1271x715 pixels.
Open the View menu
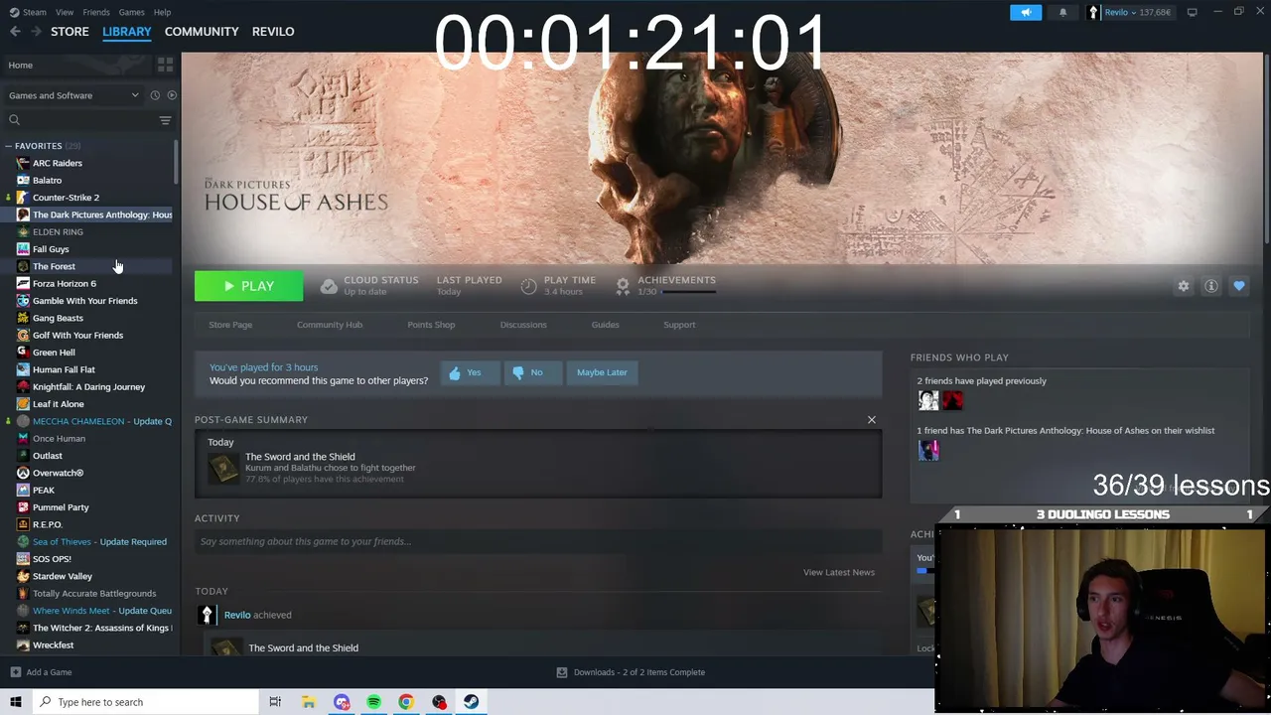tap(65, 12)
